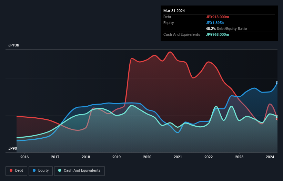Click Cash And Equivalents label in tooltip
The width and height of the screenshot is (283, 181).
click(x=182, y=34)
